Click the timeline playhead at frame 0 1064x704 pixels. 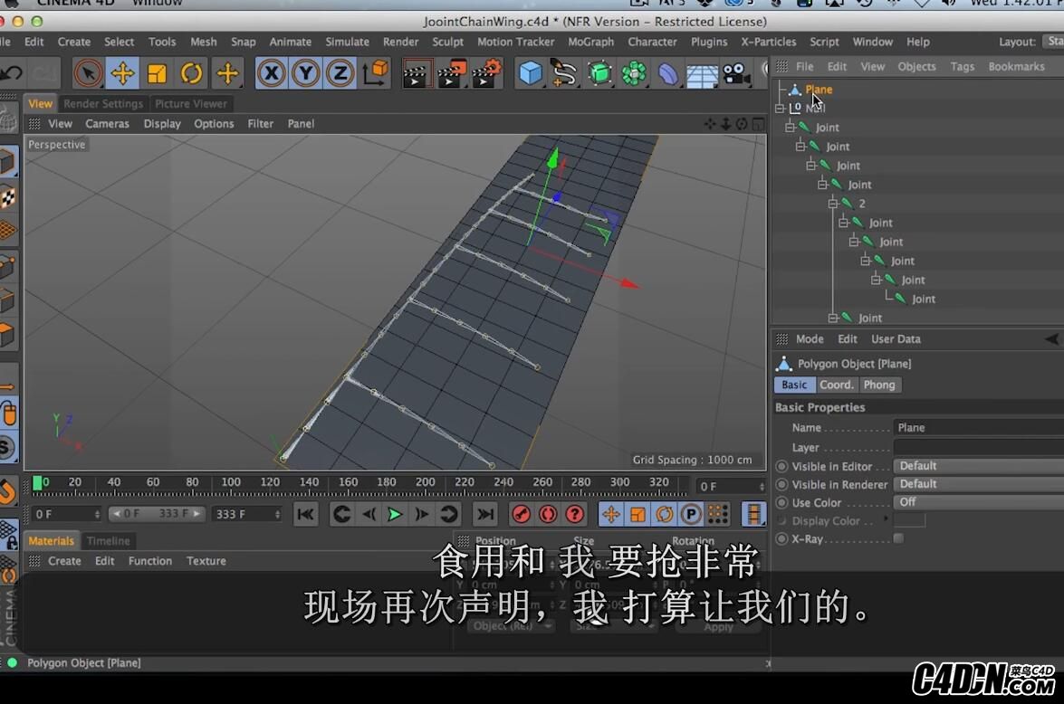tap(37, 482)
